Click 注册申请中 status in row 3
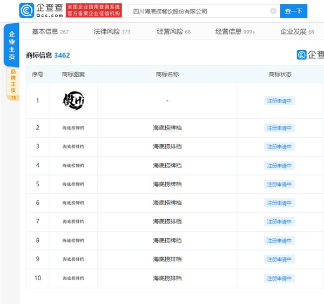This screenshot has height=304, width=324. point(279,146)
